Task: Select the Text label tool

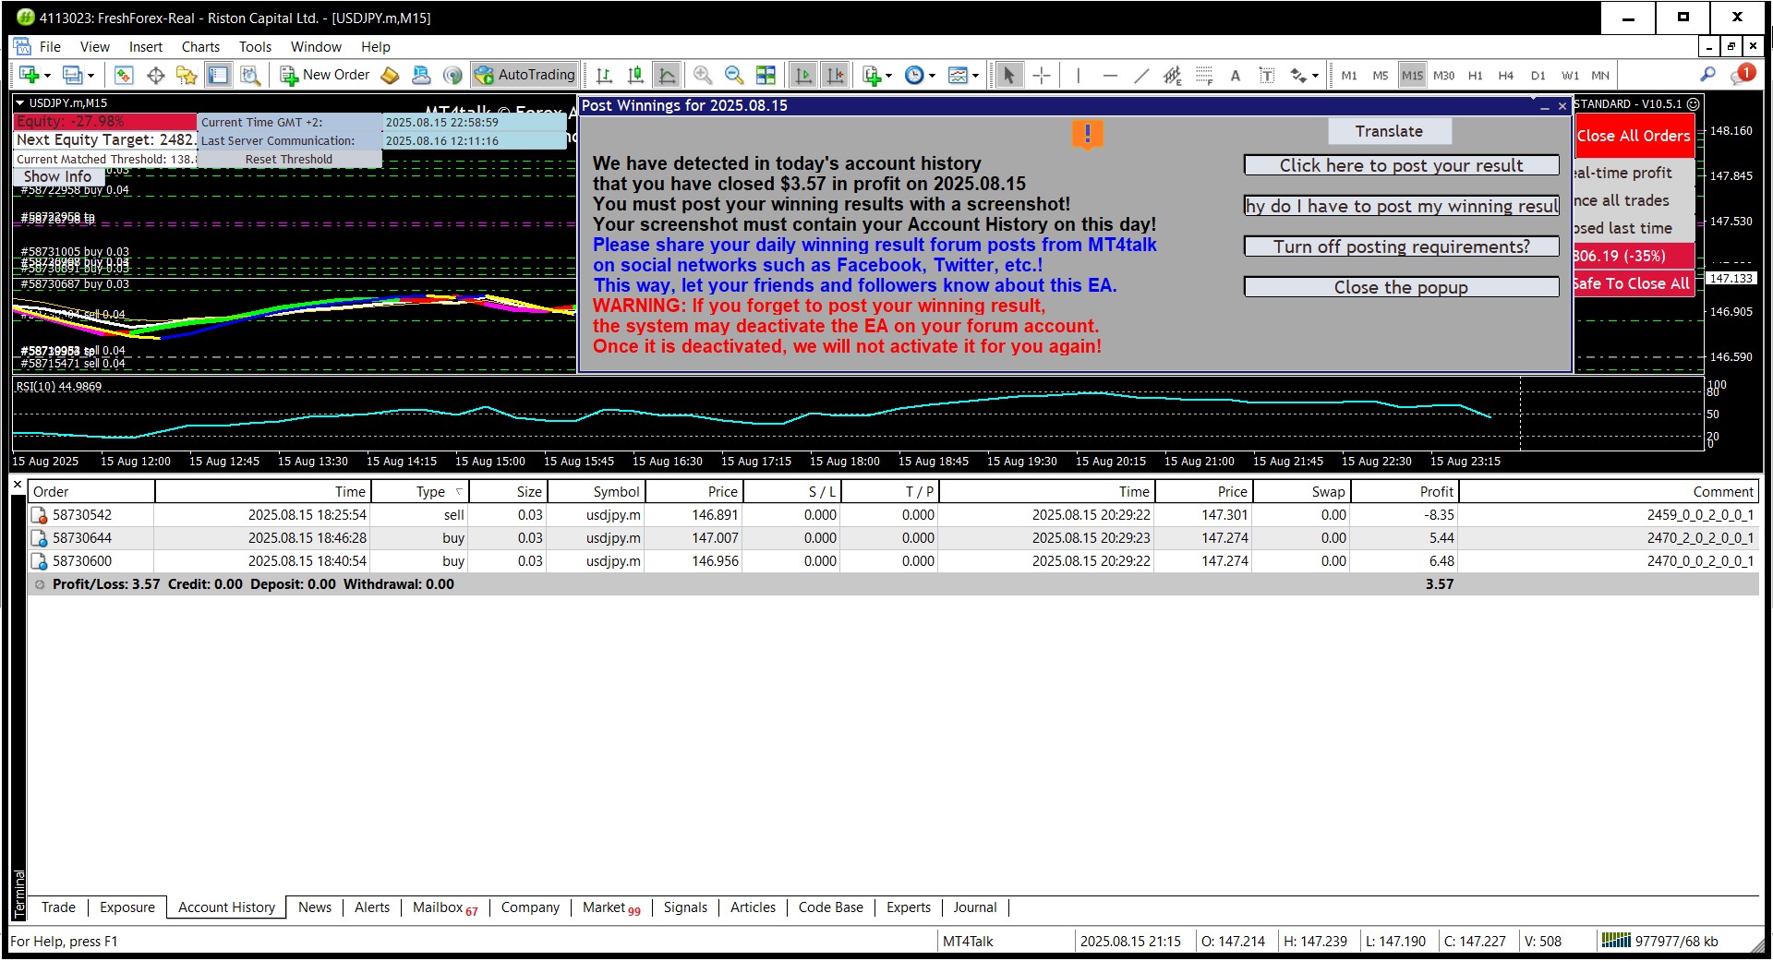Action: point(1235,76)
